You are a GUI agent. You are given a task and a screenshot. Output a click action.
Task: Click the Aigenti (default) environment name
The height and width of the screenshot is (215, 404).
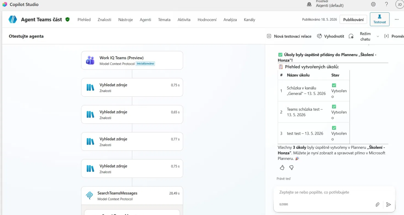click(329, 5)
